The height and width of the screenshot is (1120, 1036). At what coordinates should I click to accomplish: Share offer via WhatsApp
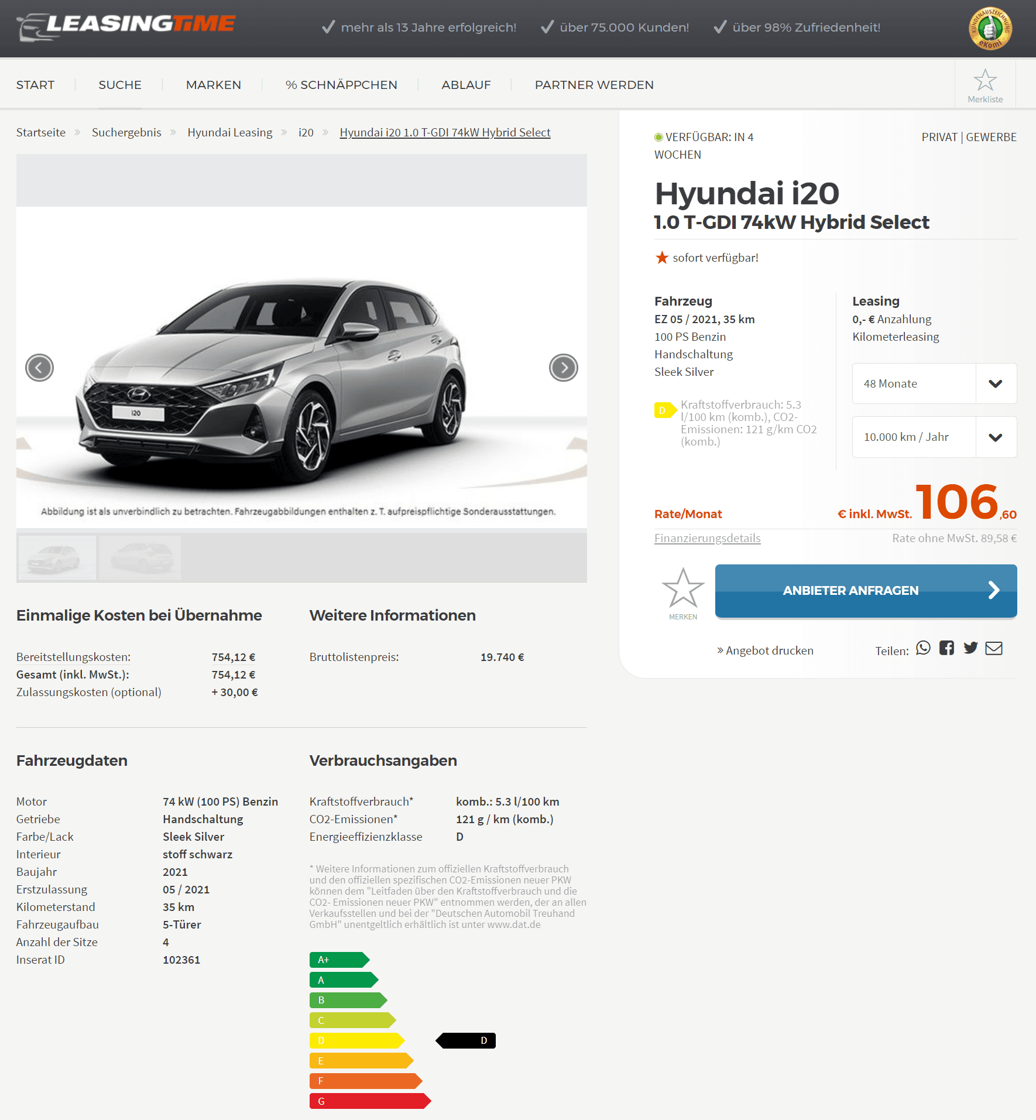[923, 648]
